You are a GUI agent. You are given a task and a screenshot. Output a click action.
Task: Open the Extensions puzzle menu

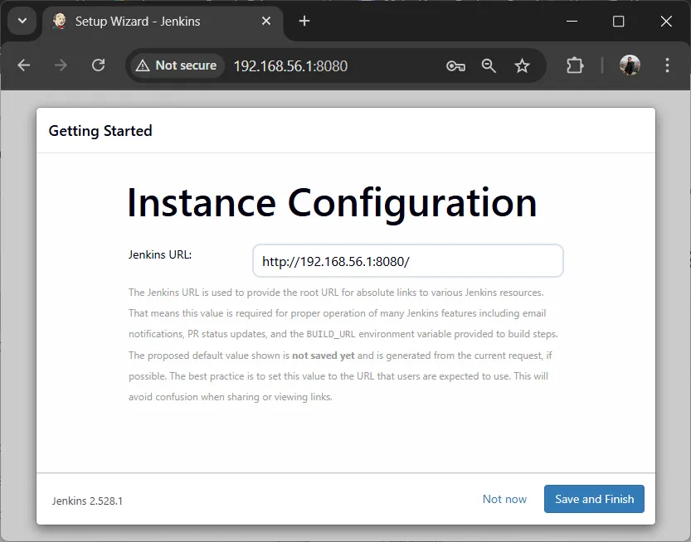[575, 65]
